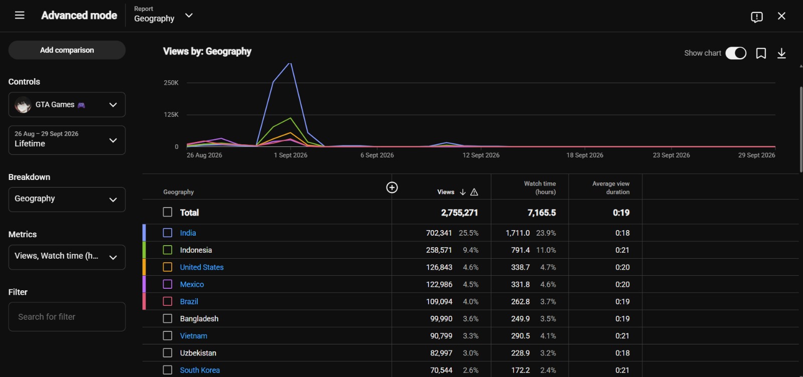Open the hamburger navigation menu
The height and width of the screenshot is (377, 803).
point(20,16)
